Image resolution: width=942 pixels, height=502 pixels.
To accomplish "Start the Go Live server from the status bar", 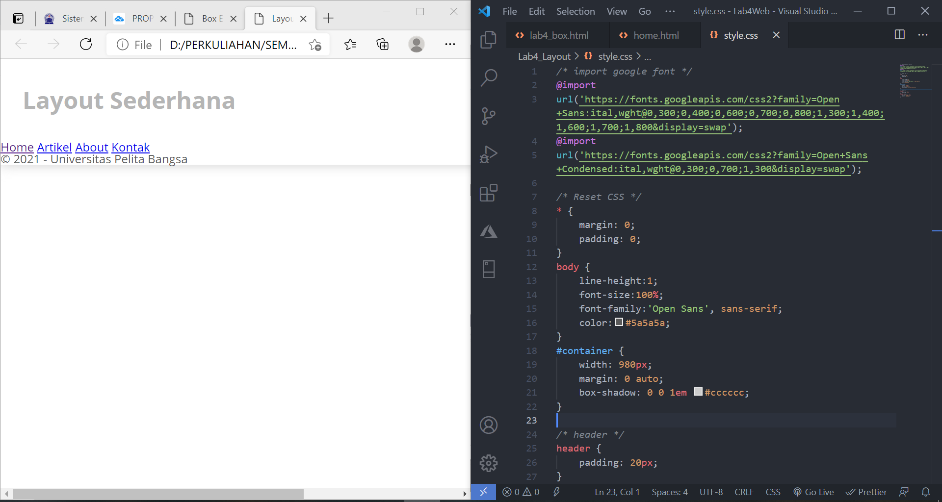I will pyautogui.click(x=813, y=492).
